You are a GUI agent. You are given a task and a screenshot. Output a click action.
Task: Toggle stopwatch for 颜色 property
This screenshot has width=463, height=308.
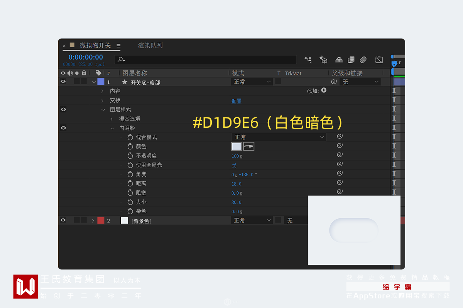tap(130, 146)
